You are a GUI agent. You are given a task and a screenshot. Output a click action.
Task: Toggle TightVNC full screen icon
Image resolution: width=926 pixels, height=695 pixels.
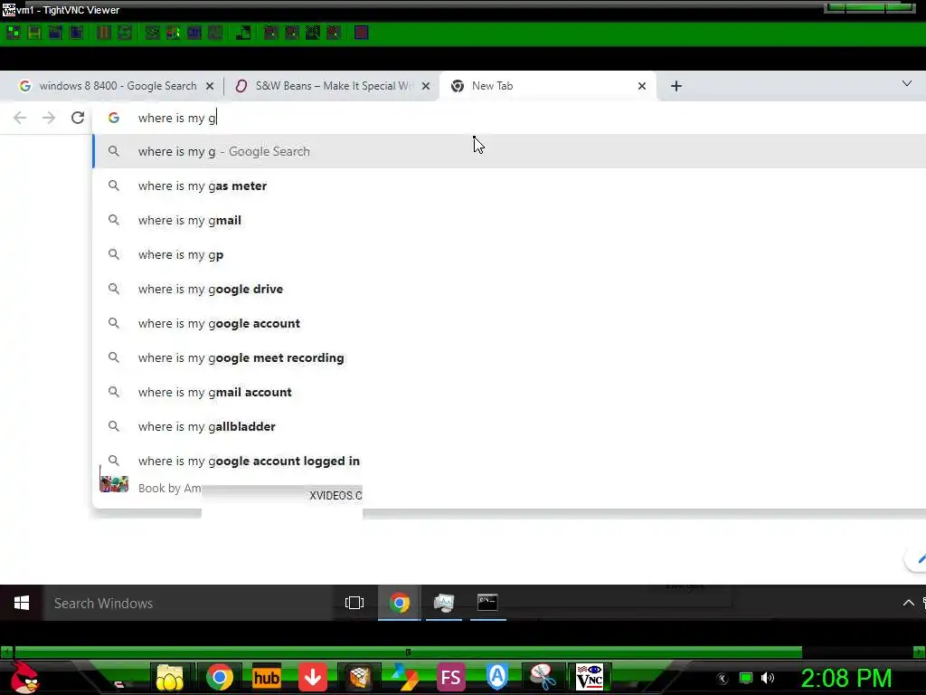pos(362,33)
